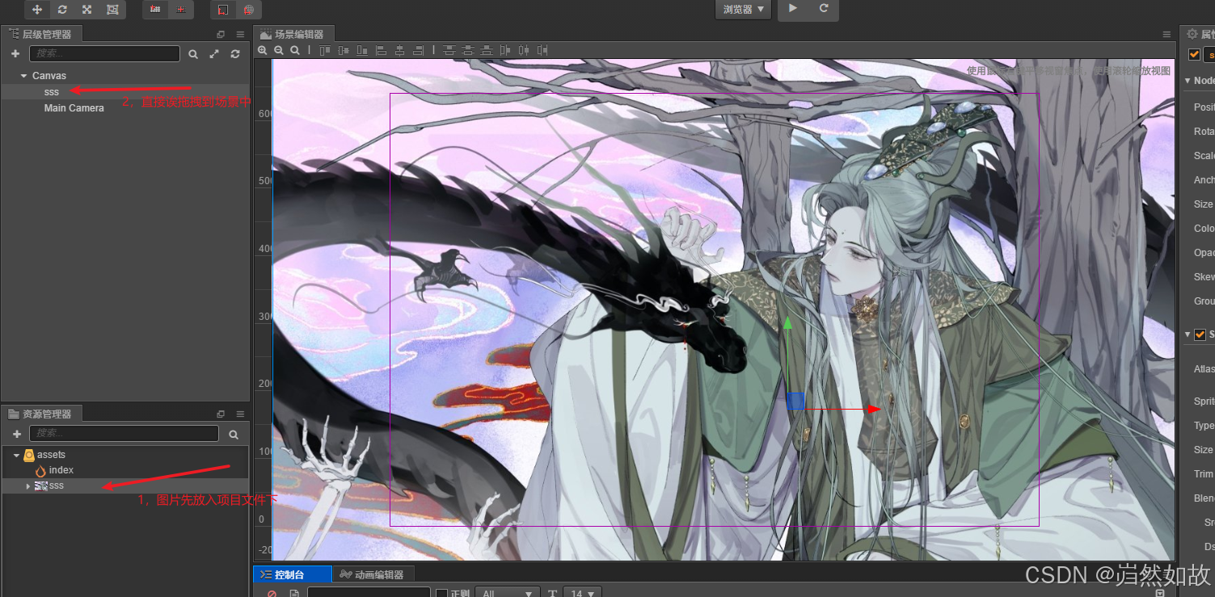Start preview with the play button
The width and height of the screenshot is (1215, 597).
[x=793, y=9]
